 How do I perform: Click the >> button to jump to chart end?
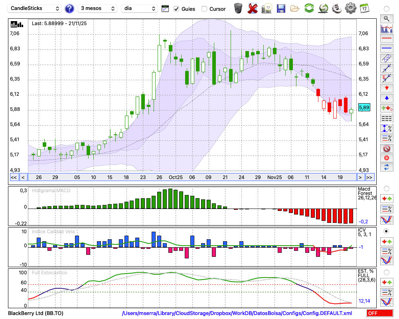click(369, 177)
